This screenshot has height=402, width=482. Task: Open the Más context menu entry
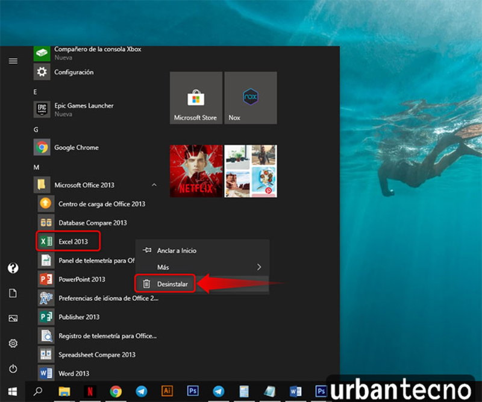click(x=202, y=267)
